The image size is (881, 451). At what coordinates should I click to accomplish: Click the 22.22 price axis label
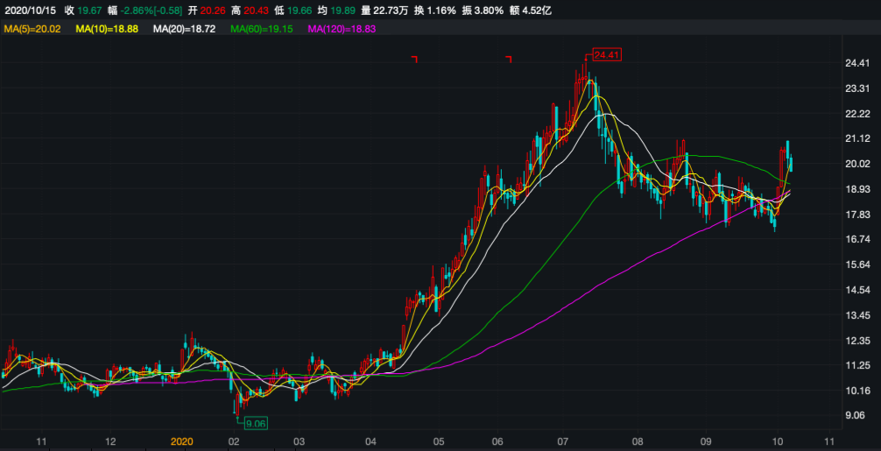click(x=856, y=114)
